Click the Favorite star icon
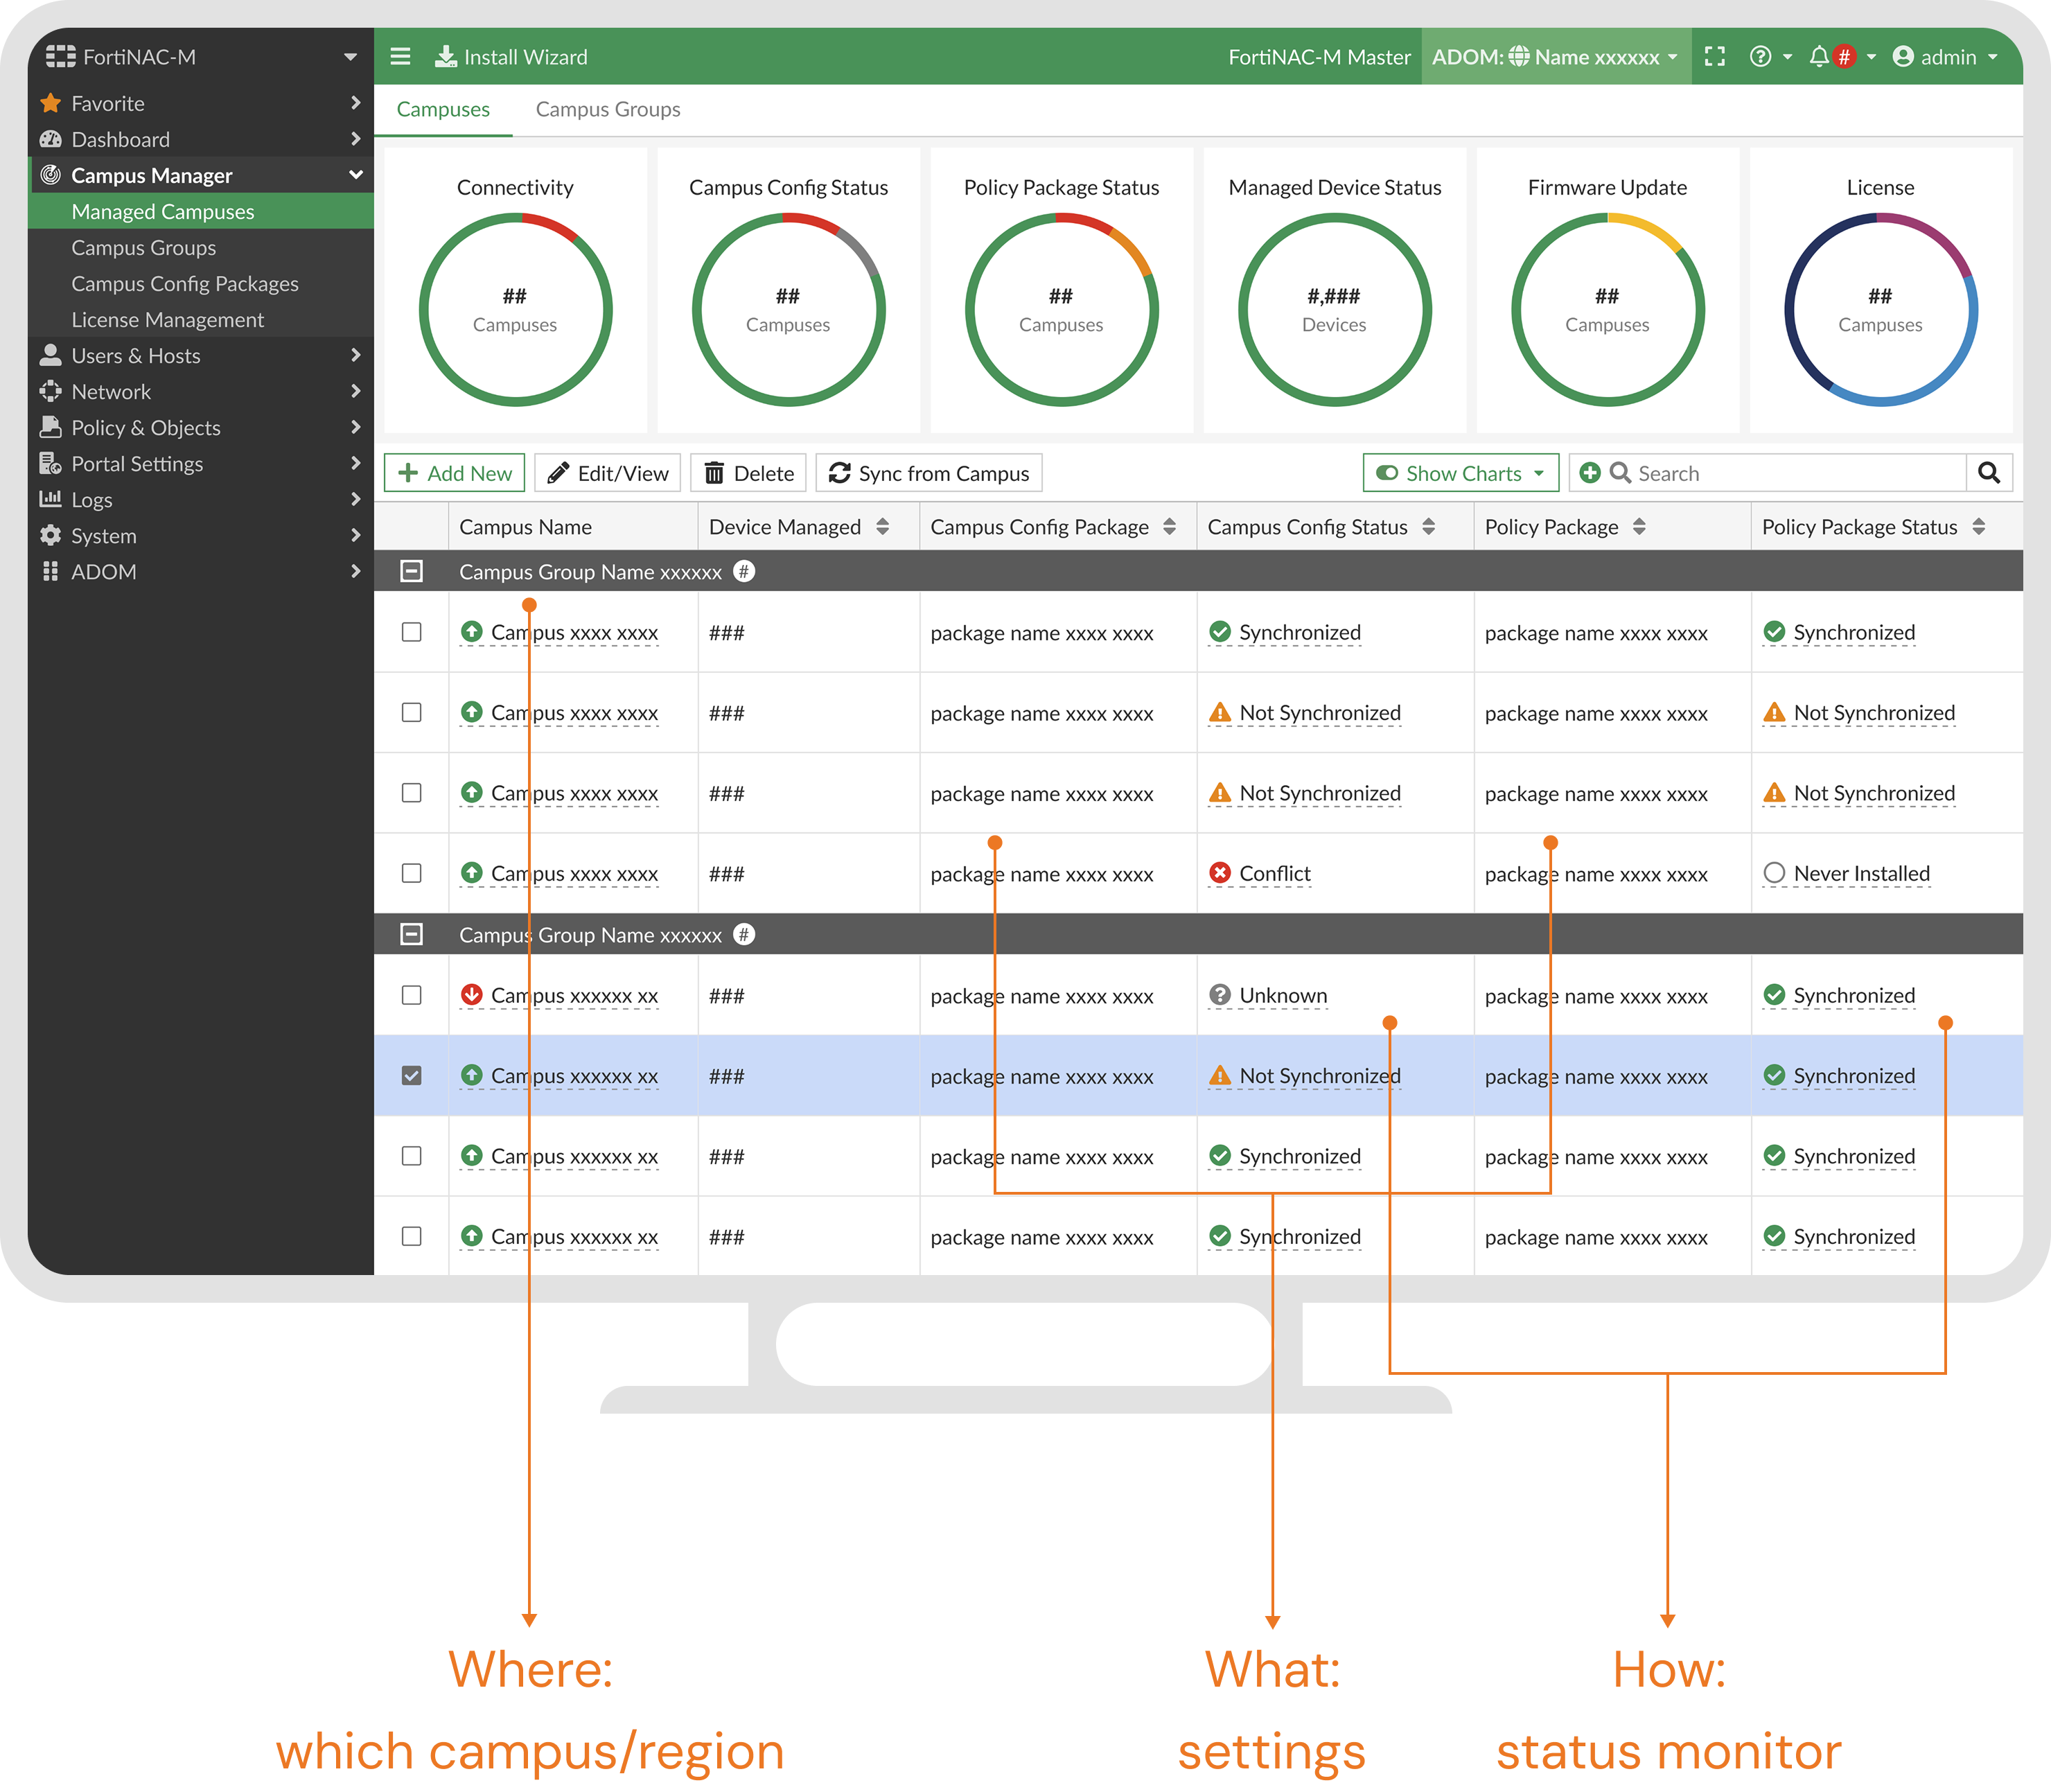 point(51,103)
